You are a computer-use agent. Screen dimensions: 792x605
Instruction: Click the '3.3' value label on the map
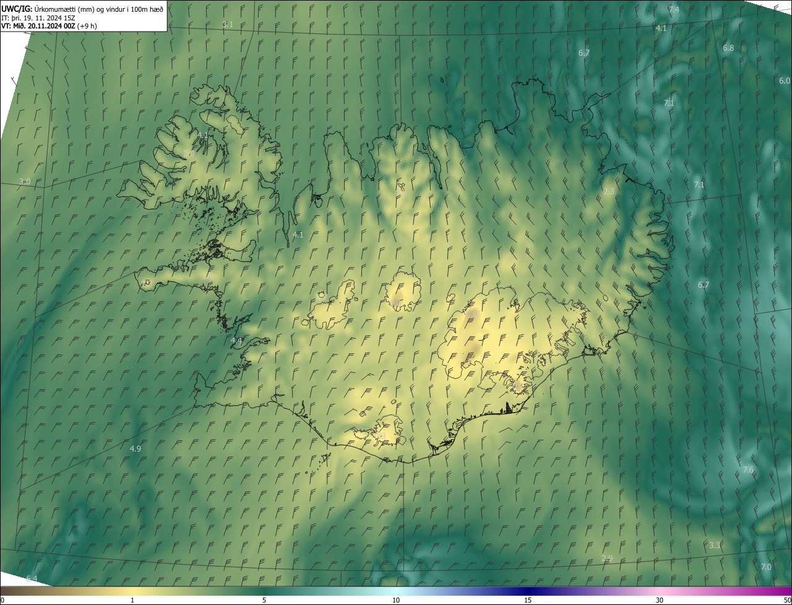coord(715,545)
